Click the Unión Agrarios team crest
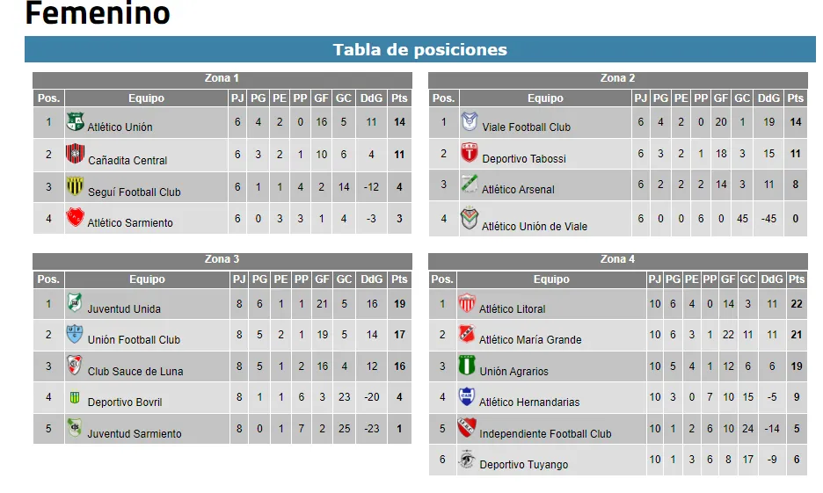Screen dimensions: 823x493 467,366
